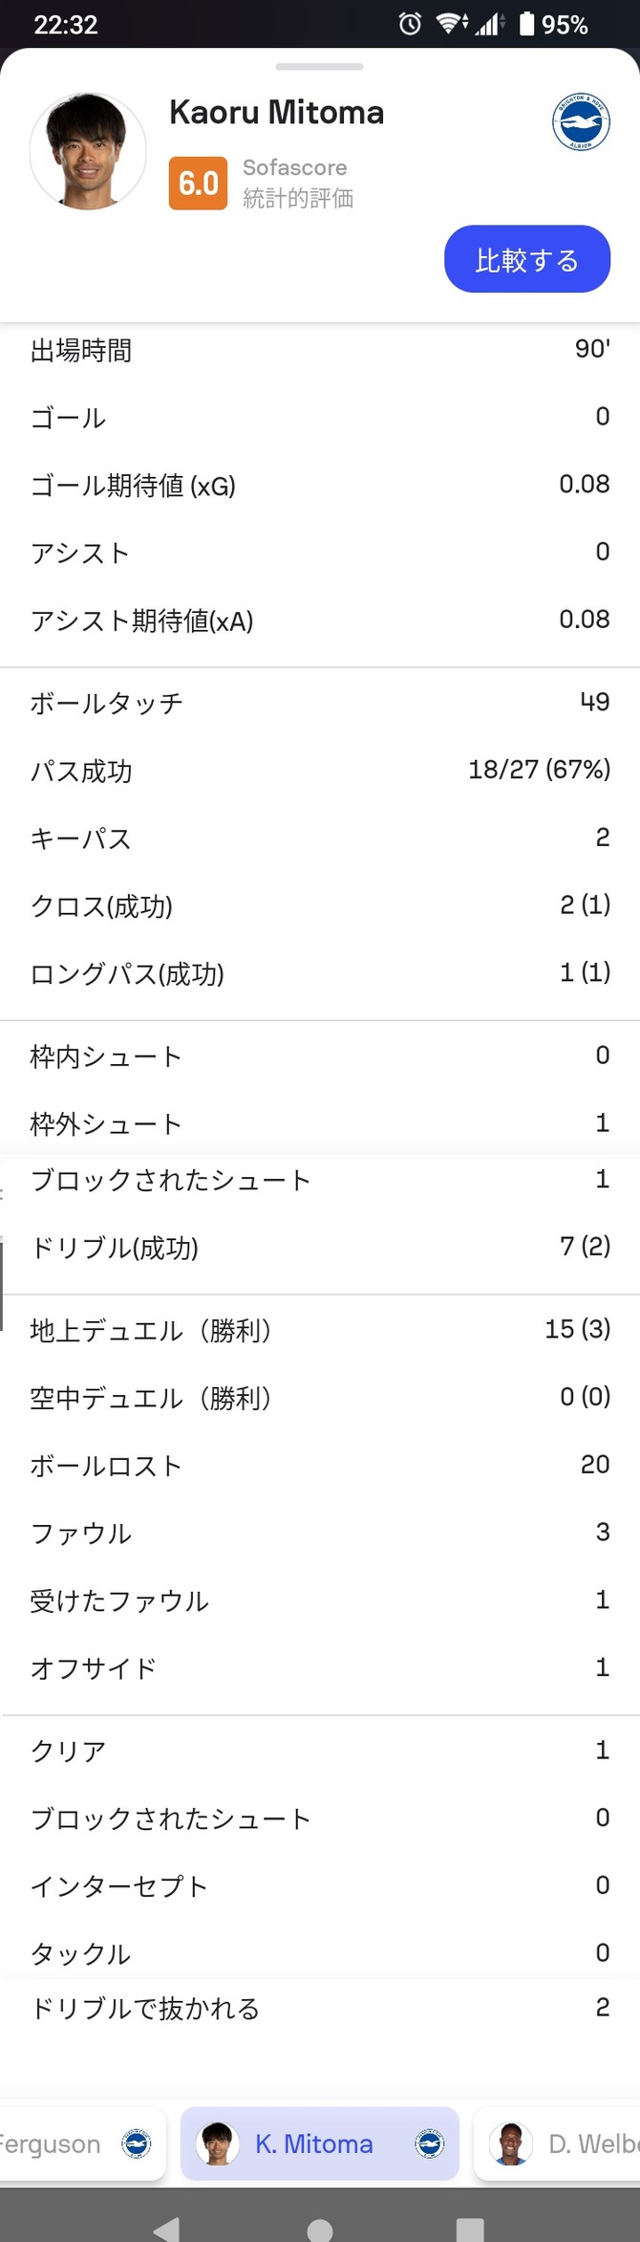Open Kaoru Mitoma's profile photo
The height and width of the screenshot is (2242, 640).
[x=88, y=151]
